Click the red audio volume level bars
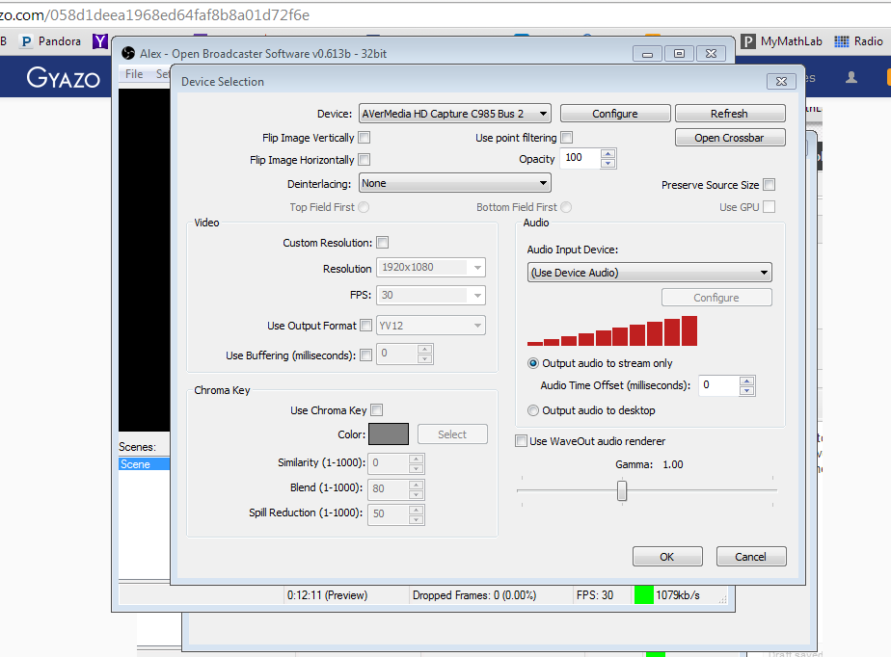Viewport: 891px width, 657px height. click(x=612, y=331)
